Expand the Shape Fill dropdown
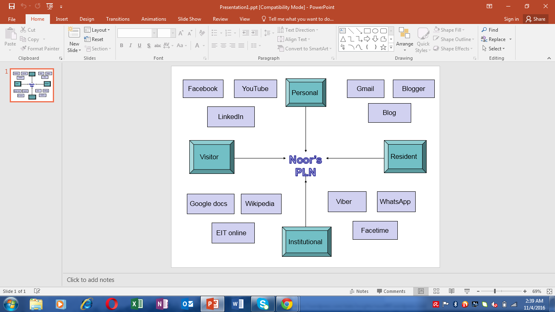This screenshot has width=555, height=312. point(449,30)
